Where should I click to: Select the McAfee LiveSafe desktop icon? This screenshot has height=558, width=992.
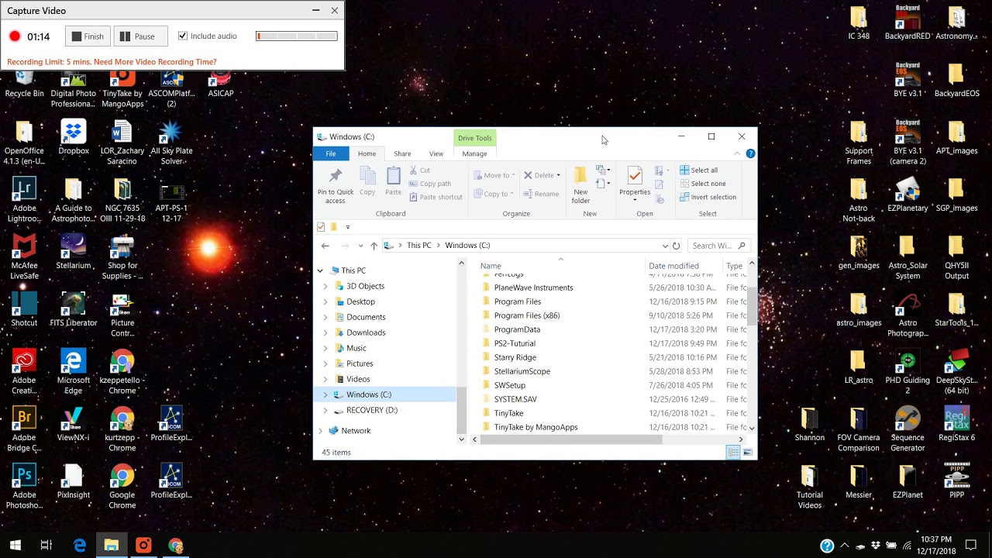coord(24,257)
